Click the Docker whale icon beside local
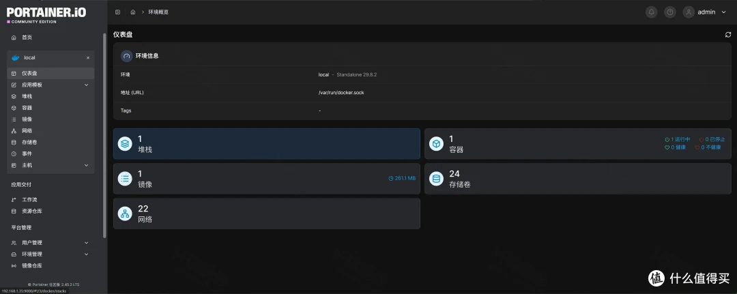 (16, 58)
